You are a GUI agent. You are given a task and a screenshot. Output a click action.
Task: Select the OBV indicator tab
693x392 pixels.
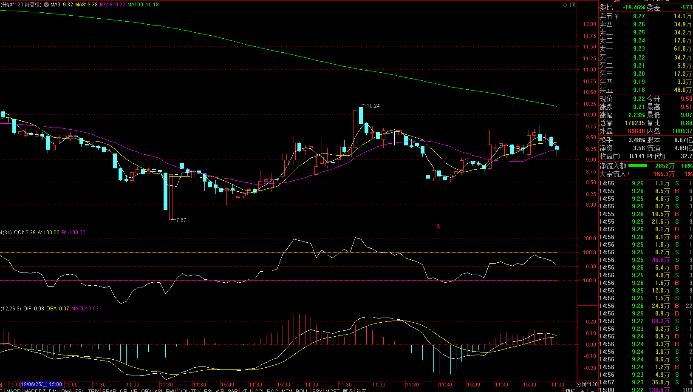point(146,390)
